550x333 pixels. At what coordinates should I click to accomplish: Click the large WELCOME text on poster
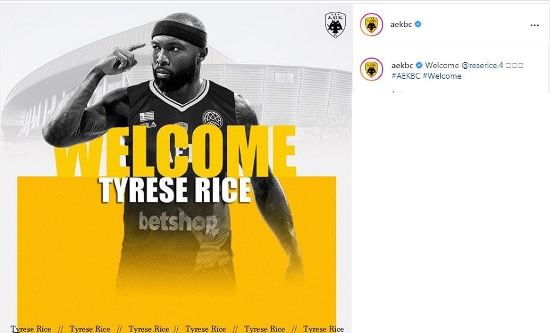[177, 152]
